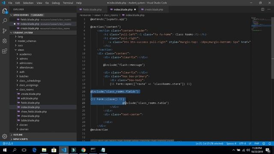
Task: Open Source Control view in activity bar
Action: 5,31
